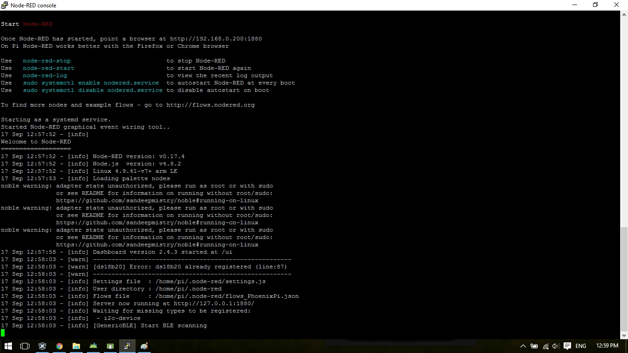The image size is (628, 353).
Task: Open the ENG language input switcher
Action: click(581, 346)
